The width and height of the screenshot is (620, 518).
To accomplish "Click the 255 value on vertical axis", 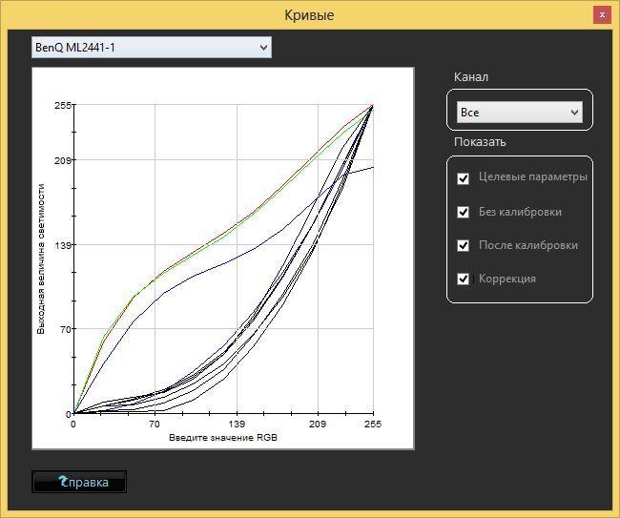I will pos(63,105).
